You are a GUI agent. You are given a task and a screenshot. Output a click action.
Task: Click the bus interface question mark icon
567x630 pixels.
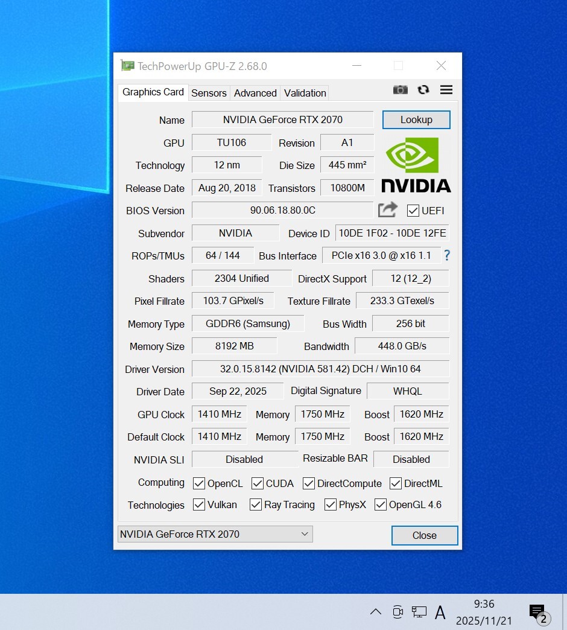point(447,255)
